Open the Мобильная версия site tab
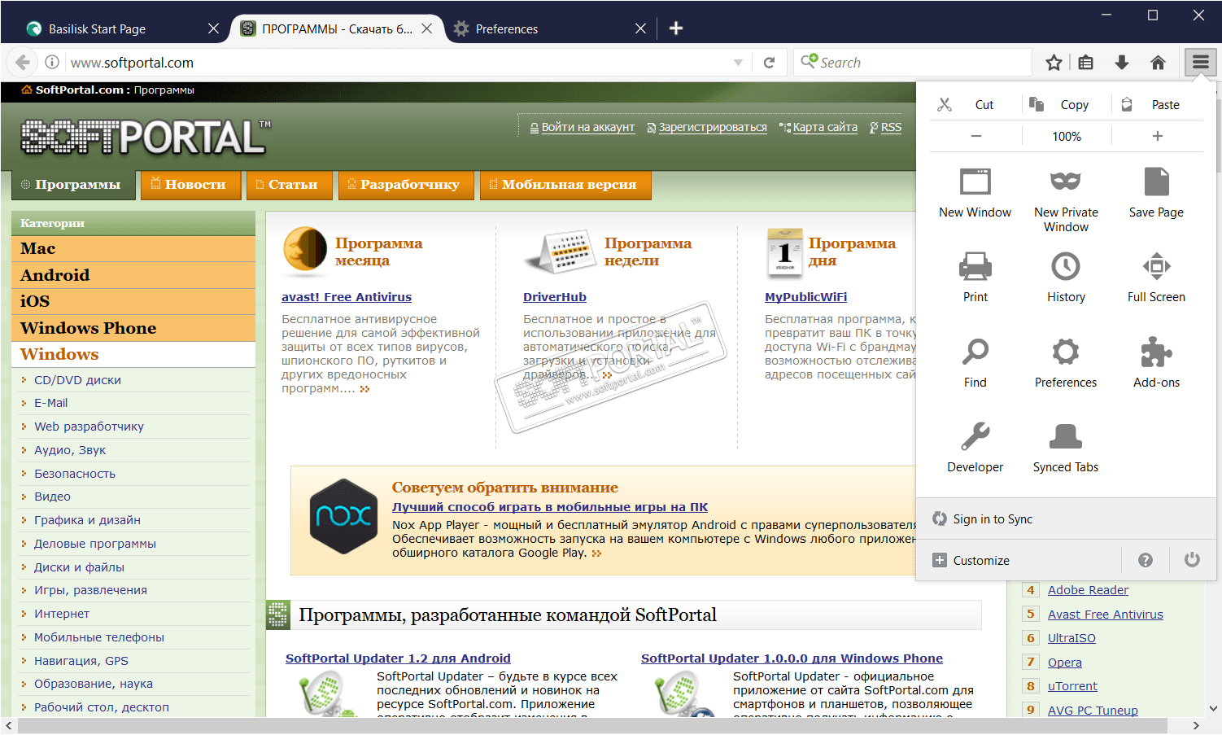 point(565,185)
